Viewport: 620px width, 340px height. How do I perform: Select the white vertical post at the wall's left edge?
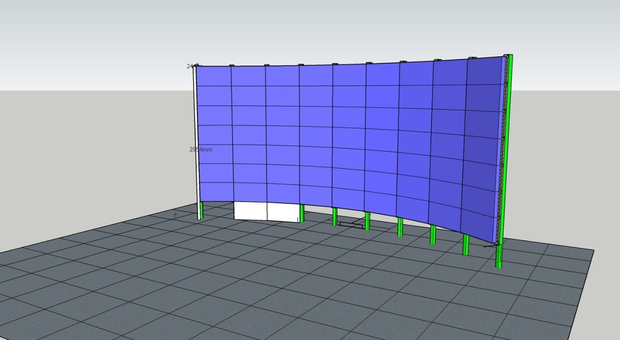coord(196,142)
